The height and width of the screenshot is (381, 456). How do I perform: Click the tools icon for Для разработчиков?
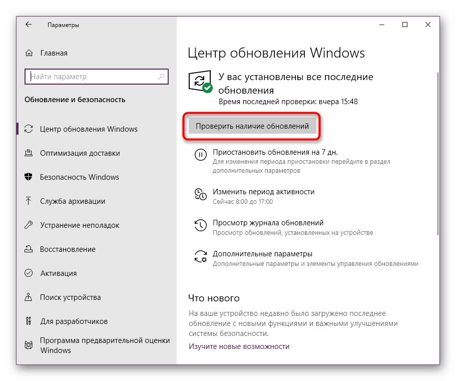pyautogui.click(x=29, y=321)
